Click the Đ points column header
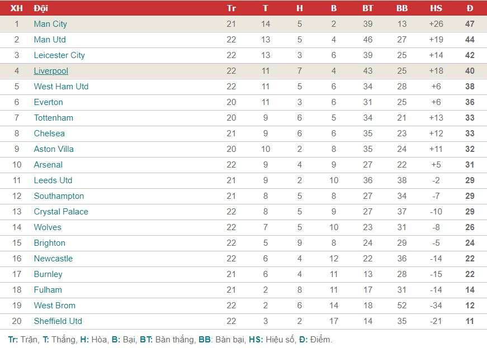The height and width of the screenshot is (348, 487). pyautogui.click(x=470, y=8)
